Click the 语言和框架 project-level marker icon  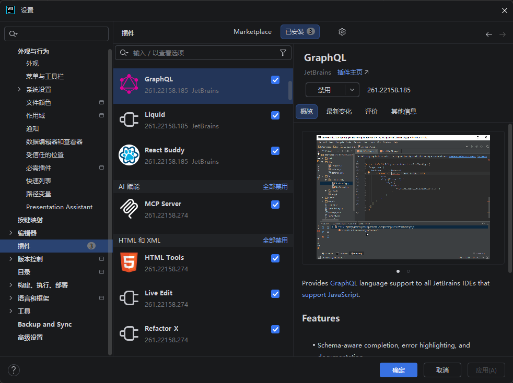[101, 298]
